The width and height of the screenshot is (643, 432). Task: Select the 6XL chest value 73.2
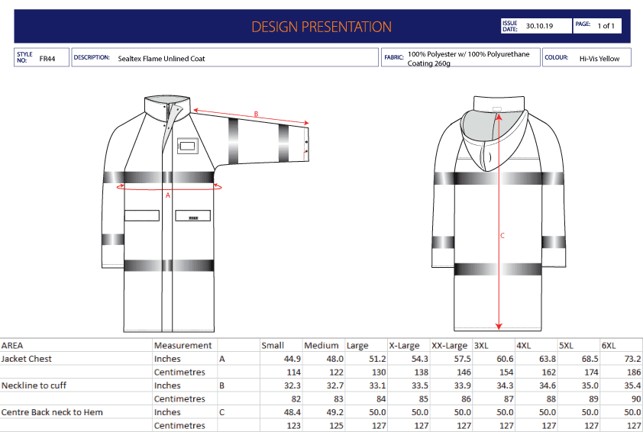point(633,359)
